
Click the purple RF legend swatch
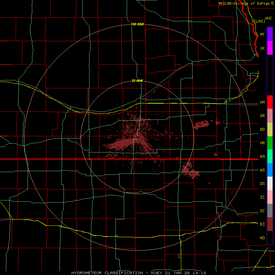click(x=270, y=34)
